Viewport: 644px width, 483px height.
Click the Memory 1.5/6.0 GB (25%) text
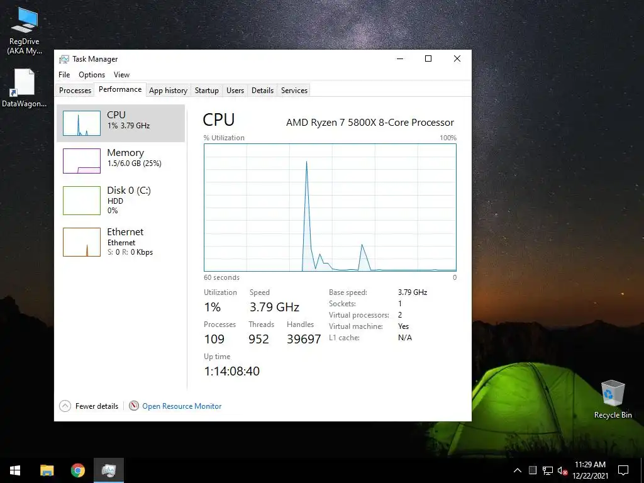135,164
